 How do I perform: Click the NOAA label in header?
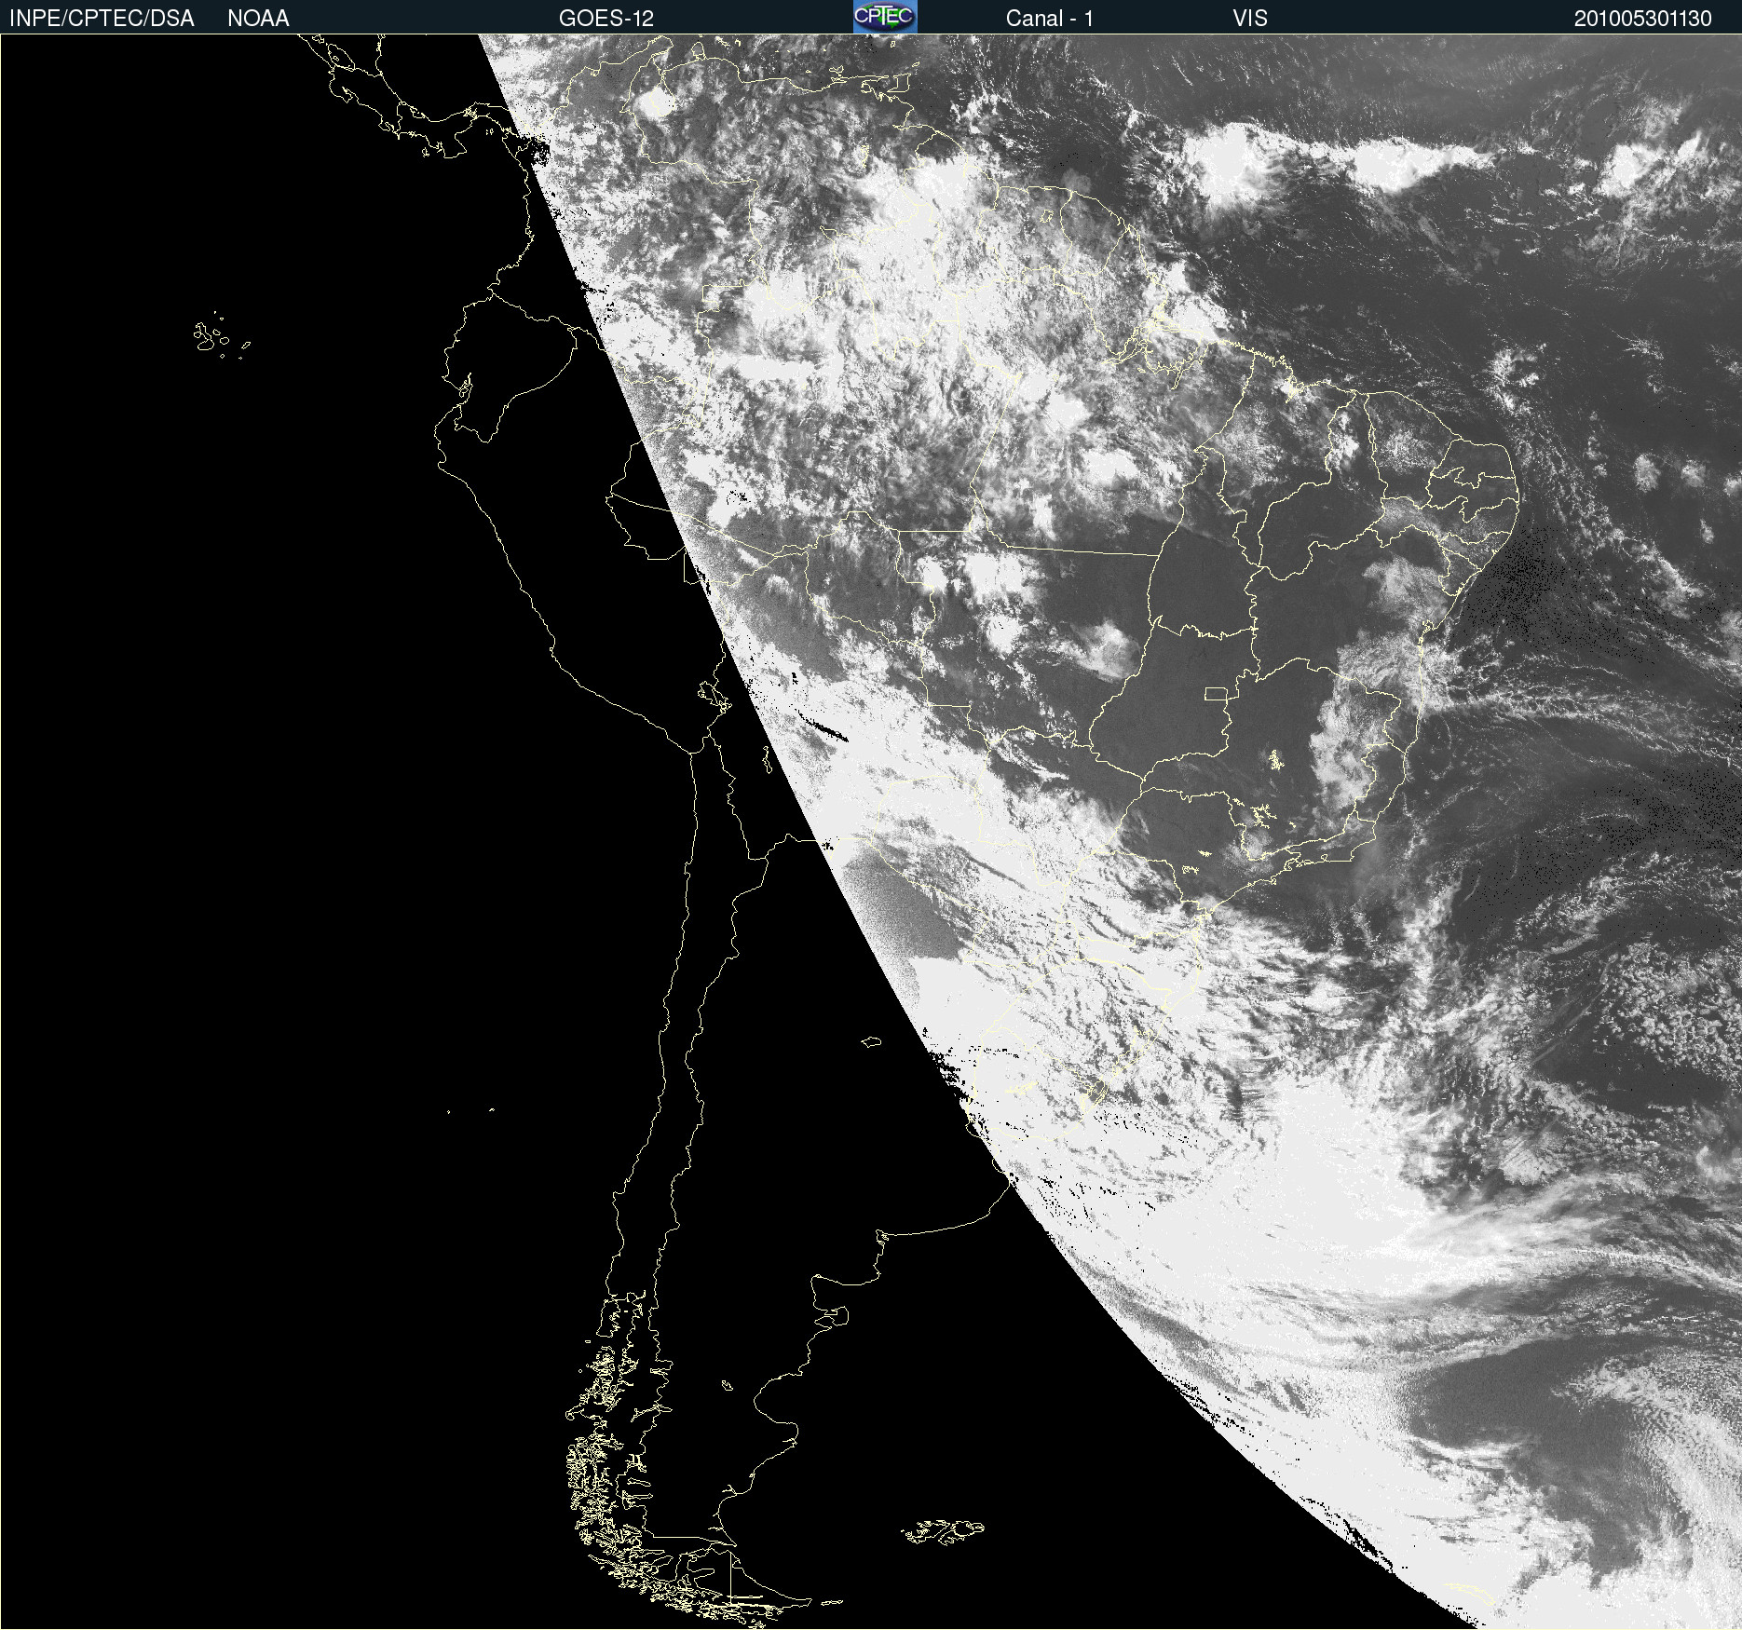pyautogui.click(x=258, y=19)
